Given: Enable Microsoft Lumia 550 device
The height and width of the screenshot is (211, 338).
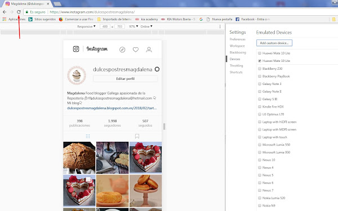Looking at the screenshot, I should [x=260, y=145].
